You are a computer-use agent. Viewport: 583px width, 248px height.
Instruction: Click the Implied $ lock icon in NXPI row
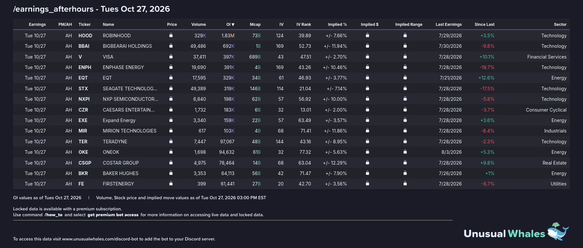(367, 99)
